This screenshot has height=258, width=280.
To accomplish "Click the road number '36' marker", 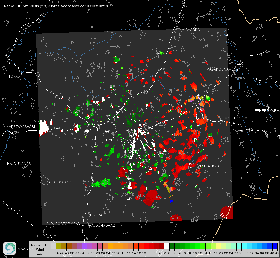I will (x=18, y=132).
